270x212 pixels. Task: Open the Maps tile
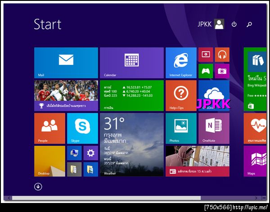pyautogui.click(x=255, y=161)
